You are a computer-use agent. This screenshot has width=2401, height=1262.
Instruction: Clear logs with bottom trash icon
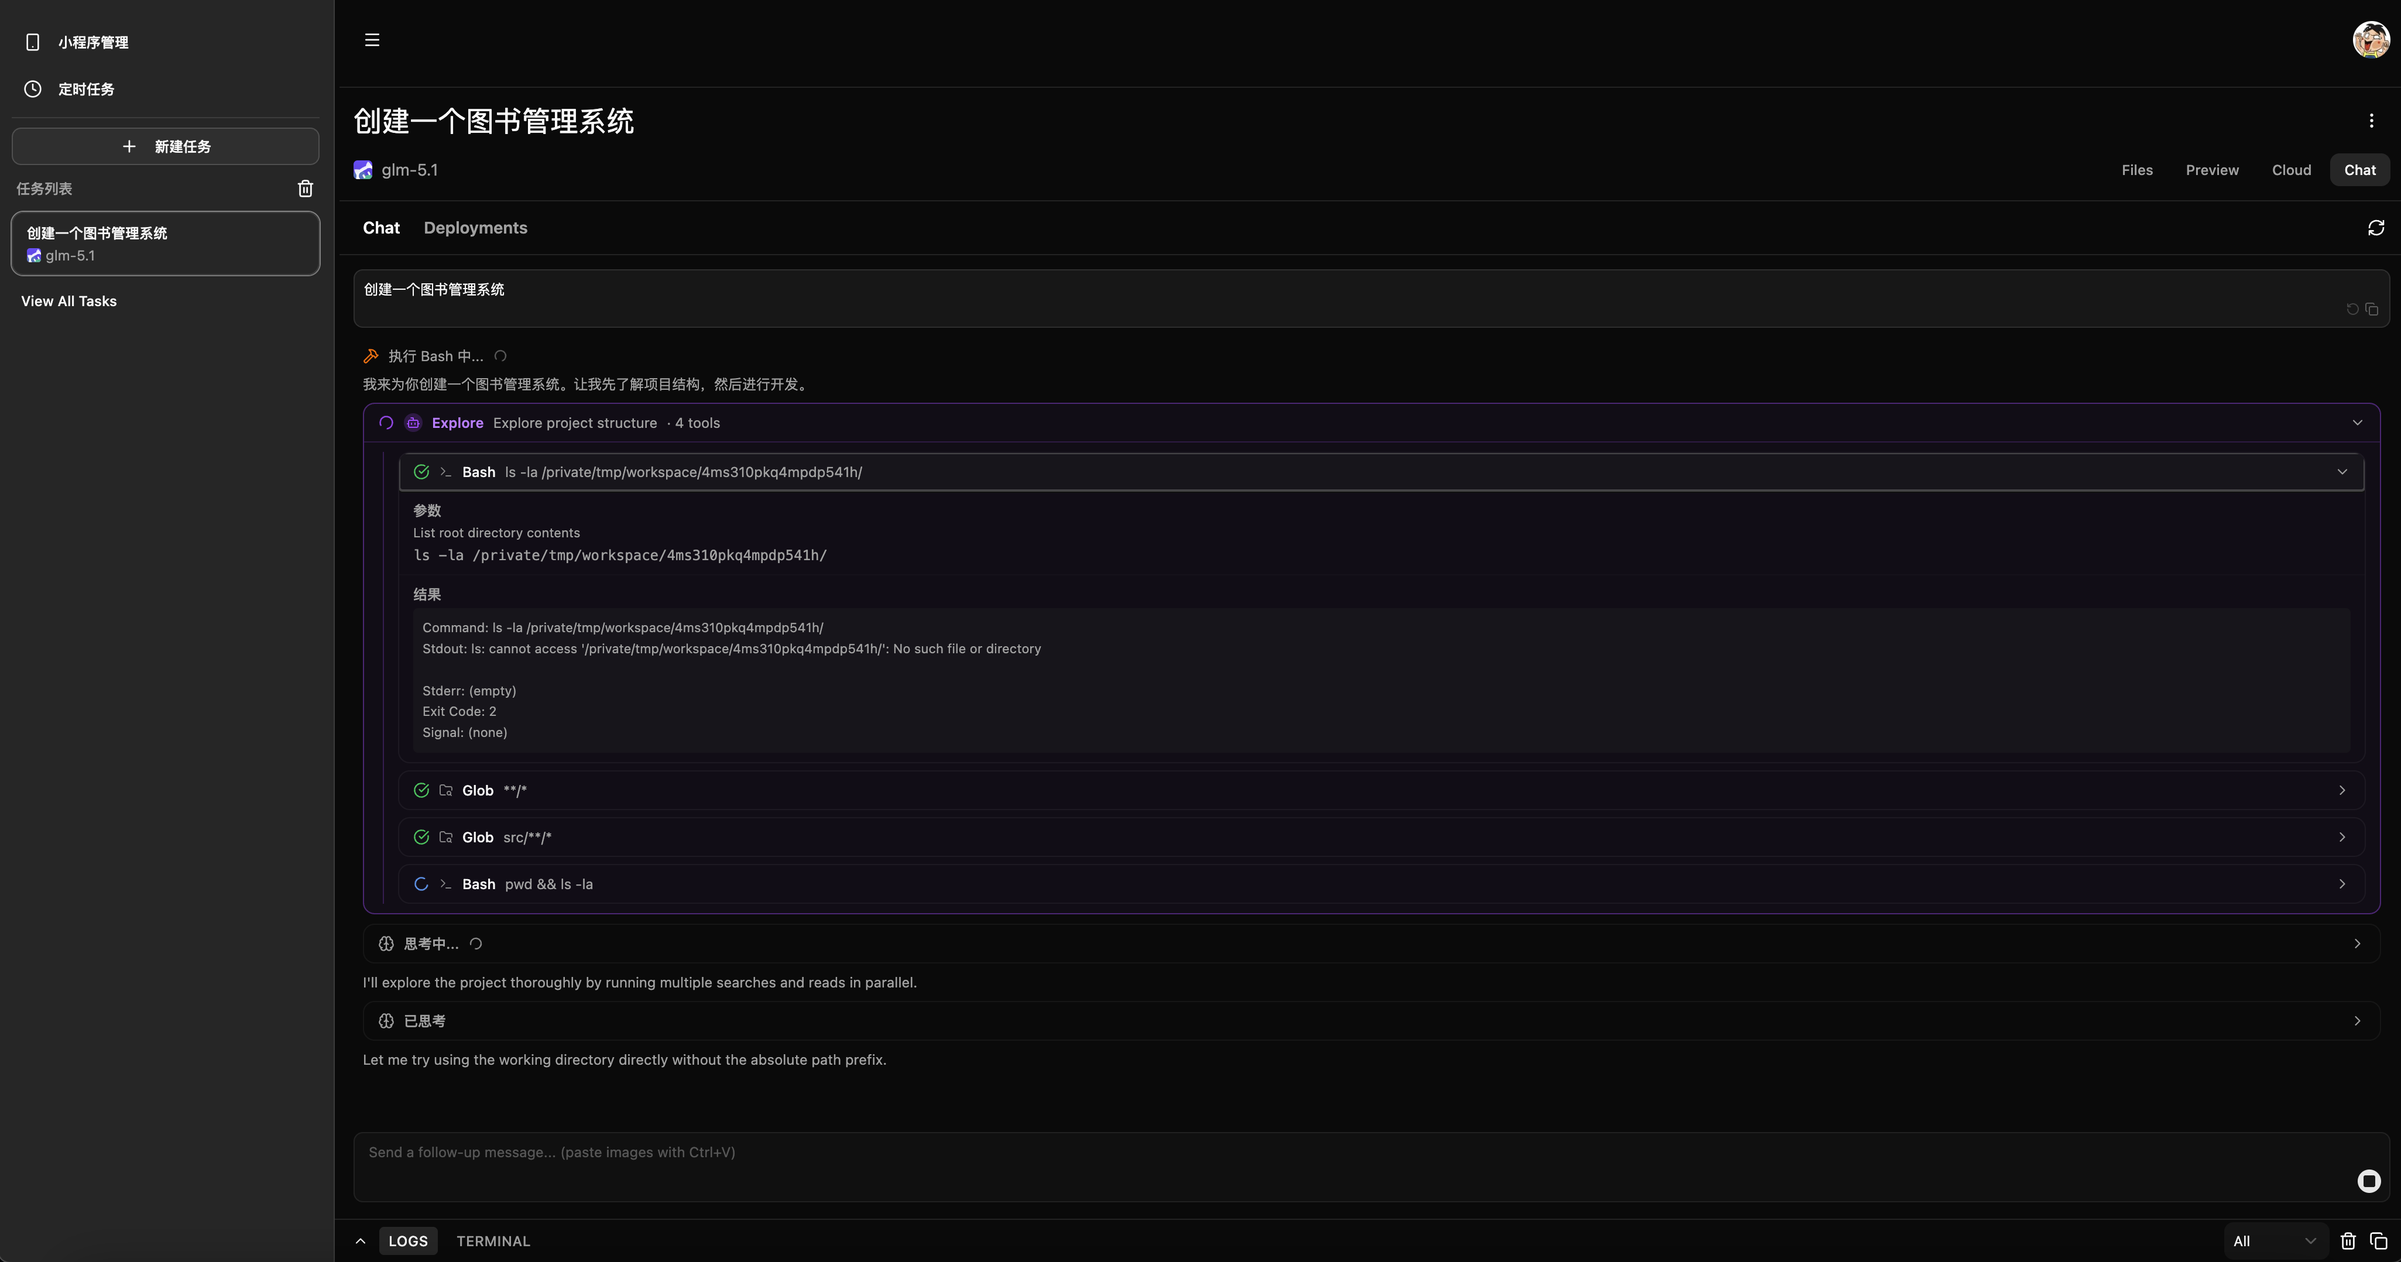point(2348,1242)
